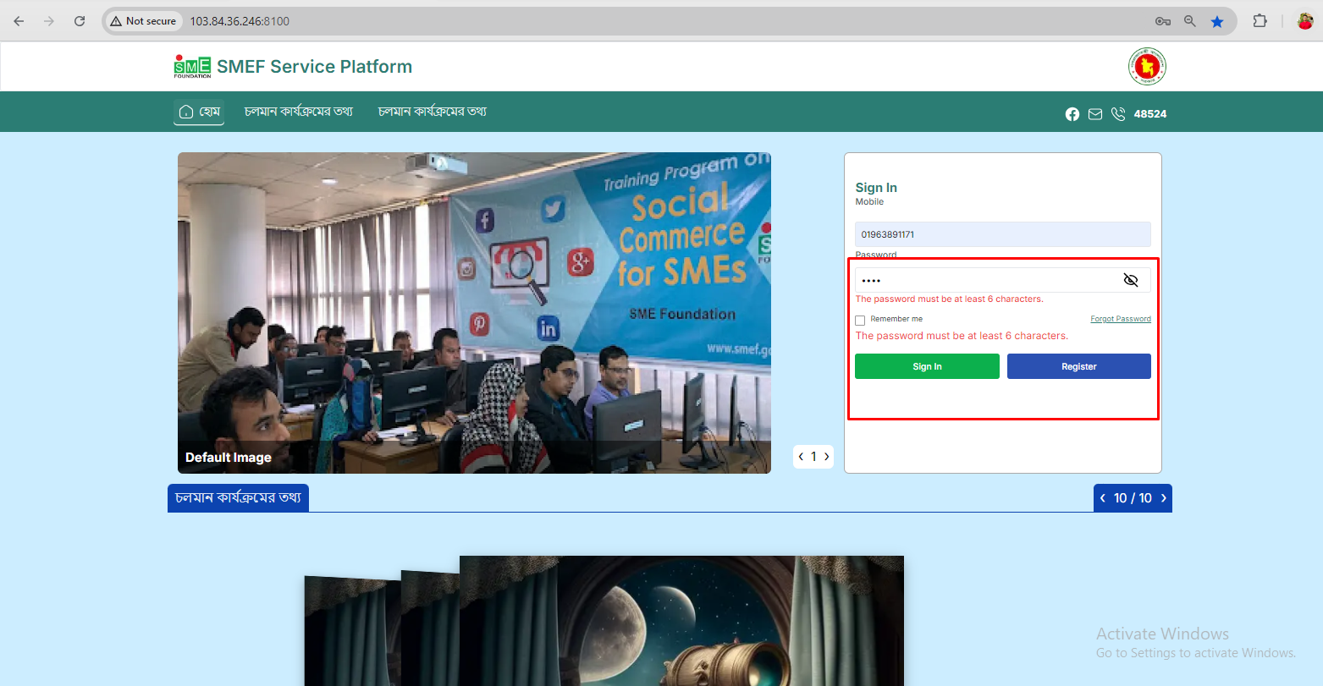Click hotline number 48524
1323x686 pixels.
pos(1150,114)
